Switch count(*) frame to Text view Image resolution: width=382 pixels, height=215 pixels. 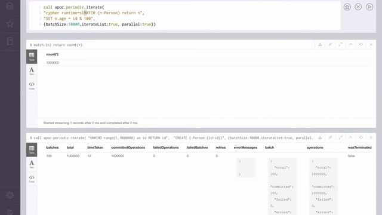coord(32,71)
